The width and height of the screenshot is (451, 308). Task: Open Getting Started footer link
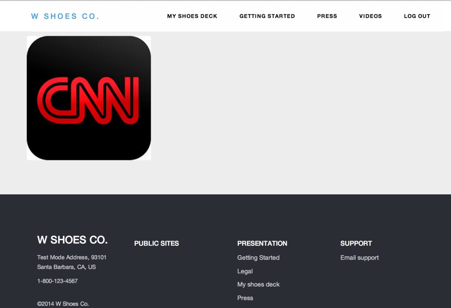coord(258,258)
